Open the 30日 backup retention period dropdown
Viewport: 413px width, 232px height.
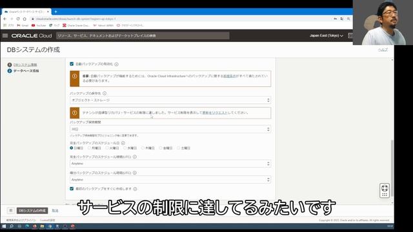[170, 129]
